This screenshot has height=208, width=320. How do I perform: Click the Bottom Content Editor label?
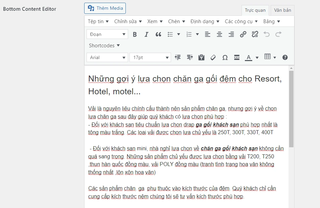[x=30, y=9]
